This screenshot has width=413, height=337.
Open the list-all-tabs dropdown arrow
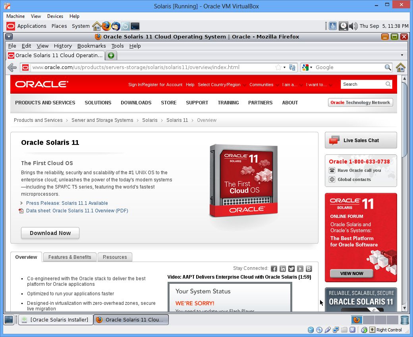(402, 55)
